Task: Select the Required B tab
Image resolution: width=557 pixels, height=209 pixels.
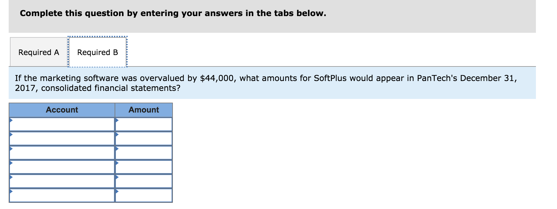Action: [x=97, y=52]
